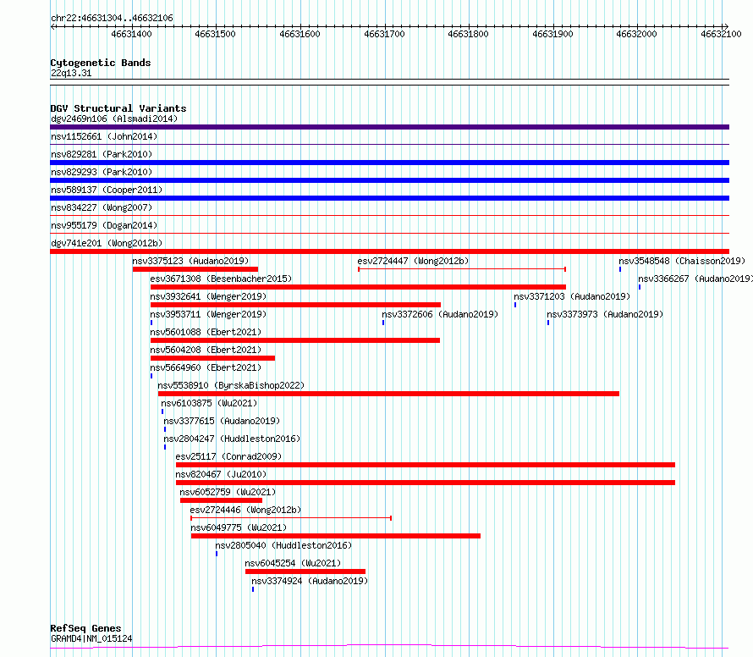This screenshot has height=657, width=753.
Task: Click the red bar under esv25117
Action: tap(426, 465)
